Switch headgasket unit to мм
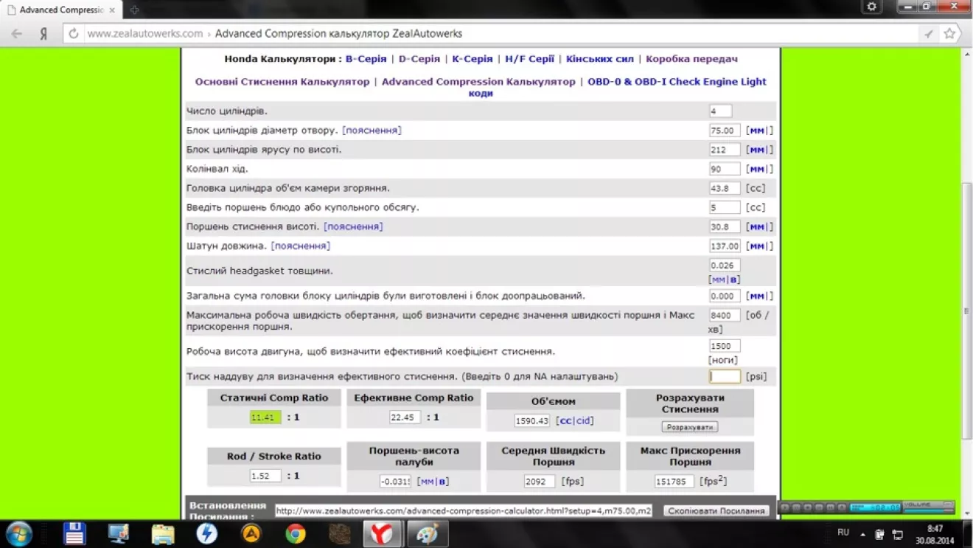Viewport: 973px width, 548px height. (718, 280)
